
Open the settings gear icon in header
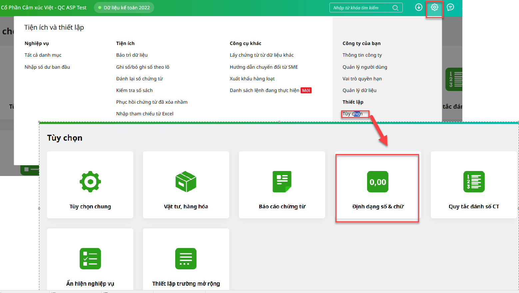[x=434, y=7]
